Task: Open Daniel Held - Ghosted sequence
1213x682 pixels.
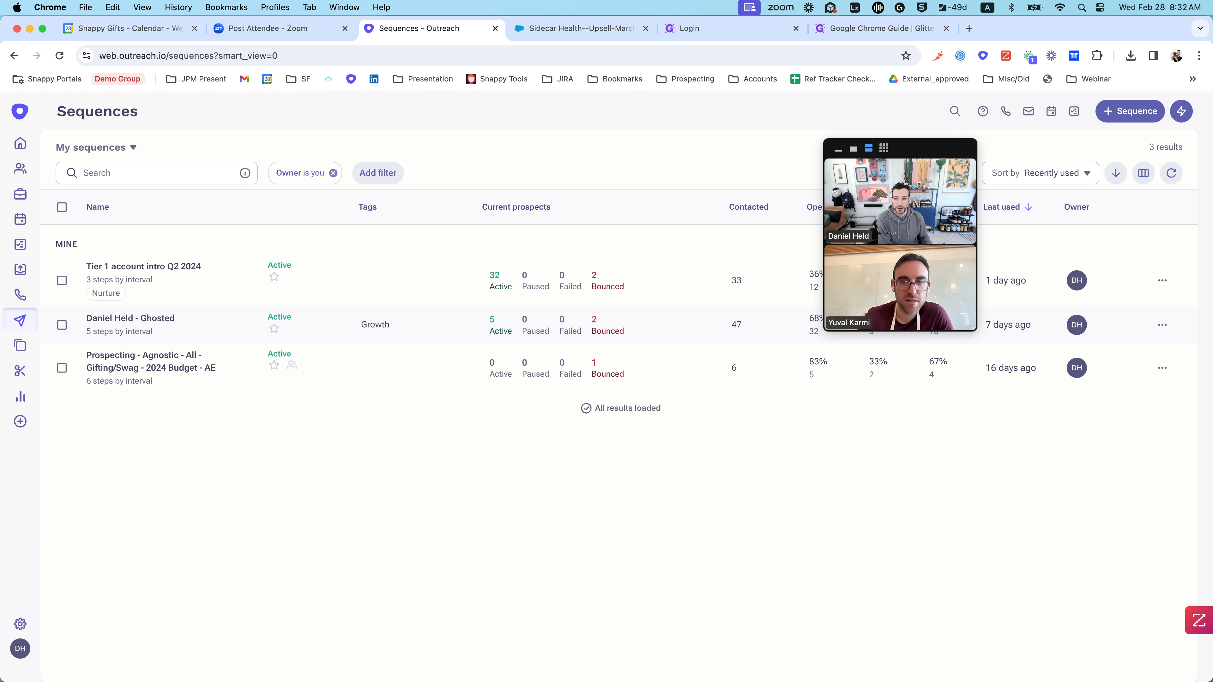Action: point(130,318)
